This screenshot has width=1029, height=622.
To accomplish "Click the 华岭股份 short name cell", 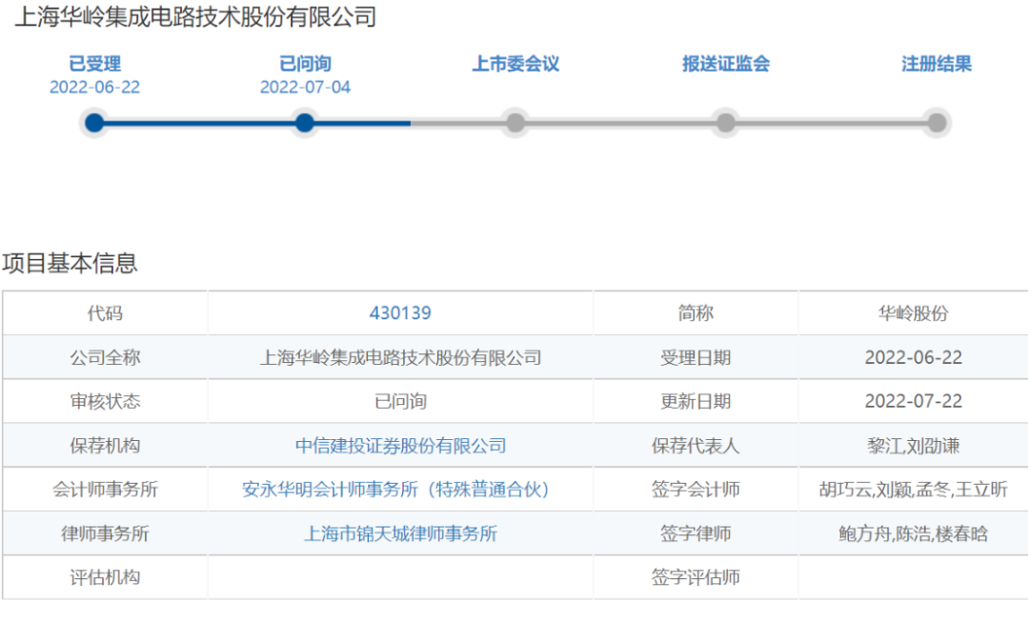I will 914,313.
